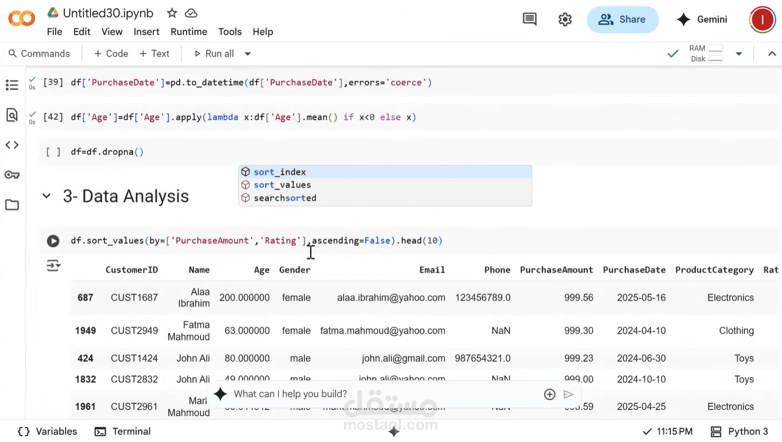Click the cloud saved-status icon
Image resolution: width=782 pixels, height=442 pixels.
point(191,13)
